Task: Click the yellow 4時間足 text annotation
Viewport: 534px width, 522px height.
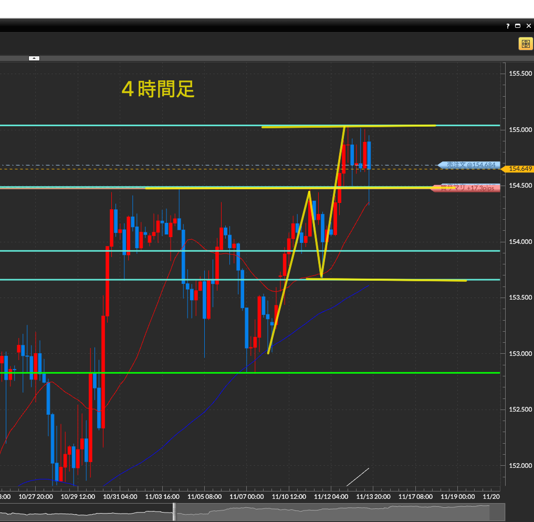Action: [x=158, y=89]
